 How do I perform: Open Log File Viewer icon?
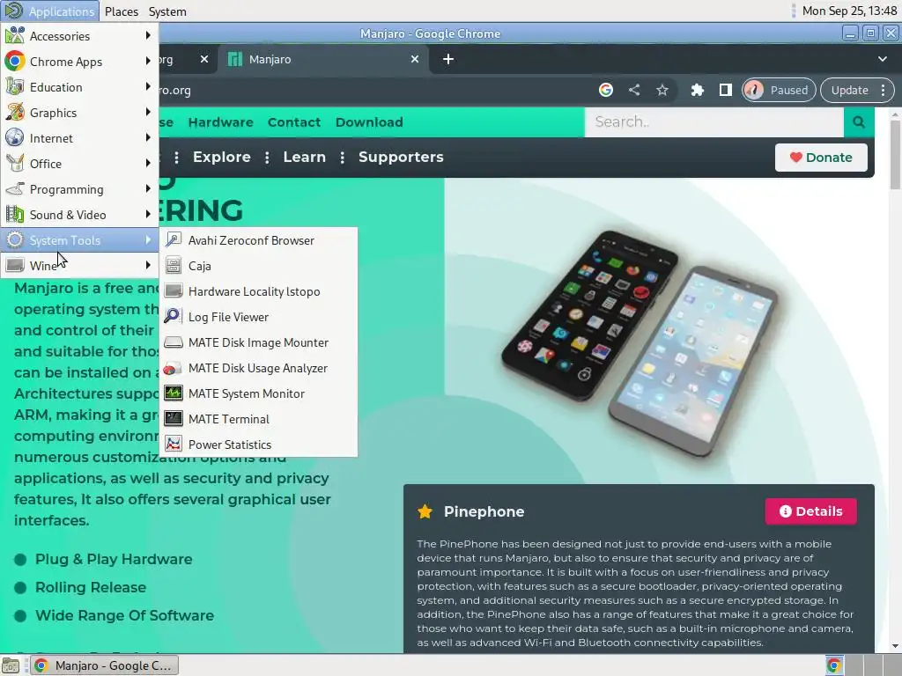coord(174,316)
